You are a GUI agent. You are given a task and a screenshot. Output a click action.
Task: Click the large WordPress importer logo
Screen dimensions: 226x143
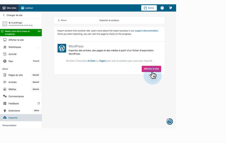coord(62,48)
